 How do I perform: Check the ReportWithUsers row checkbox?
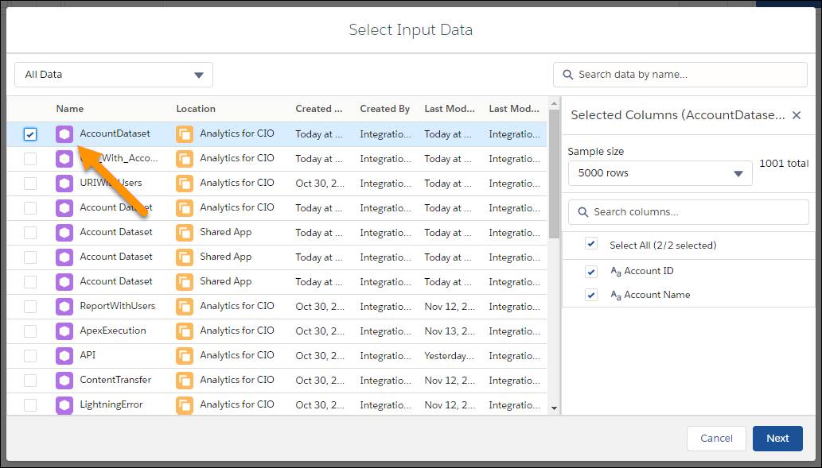(30, 306)
